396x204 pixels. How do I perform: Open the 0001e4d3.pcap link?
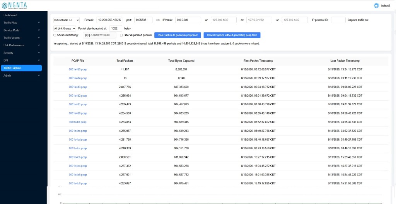(78, 87)
